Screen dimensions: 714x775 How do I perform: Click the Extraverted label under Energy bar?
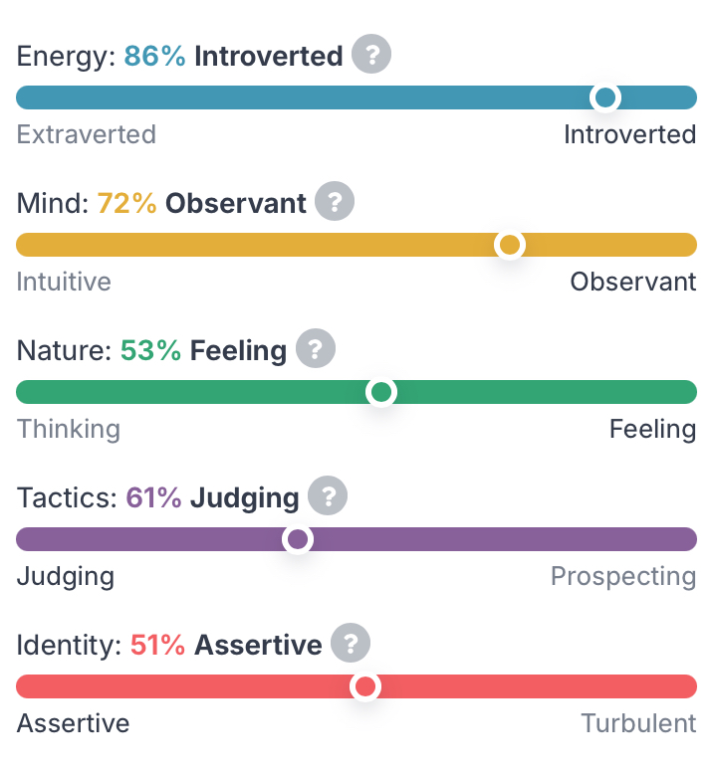click(87, 134)
